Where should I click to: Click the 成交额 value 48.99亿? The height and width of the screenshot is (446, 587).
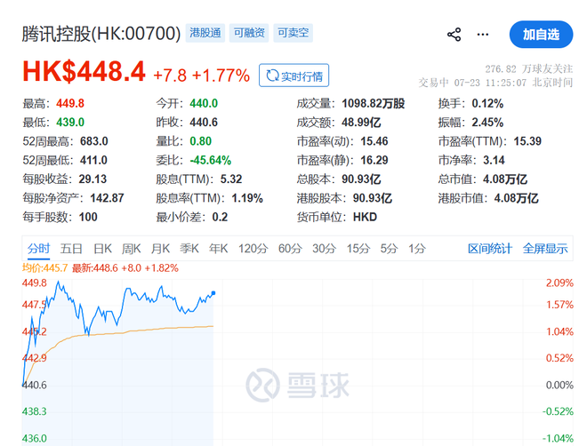361,123
